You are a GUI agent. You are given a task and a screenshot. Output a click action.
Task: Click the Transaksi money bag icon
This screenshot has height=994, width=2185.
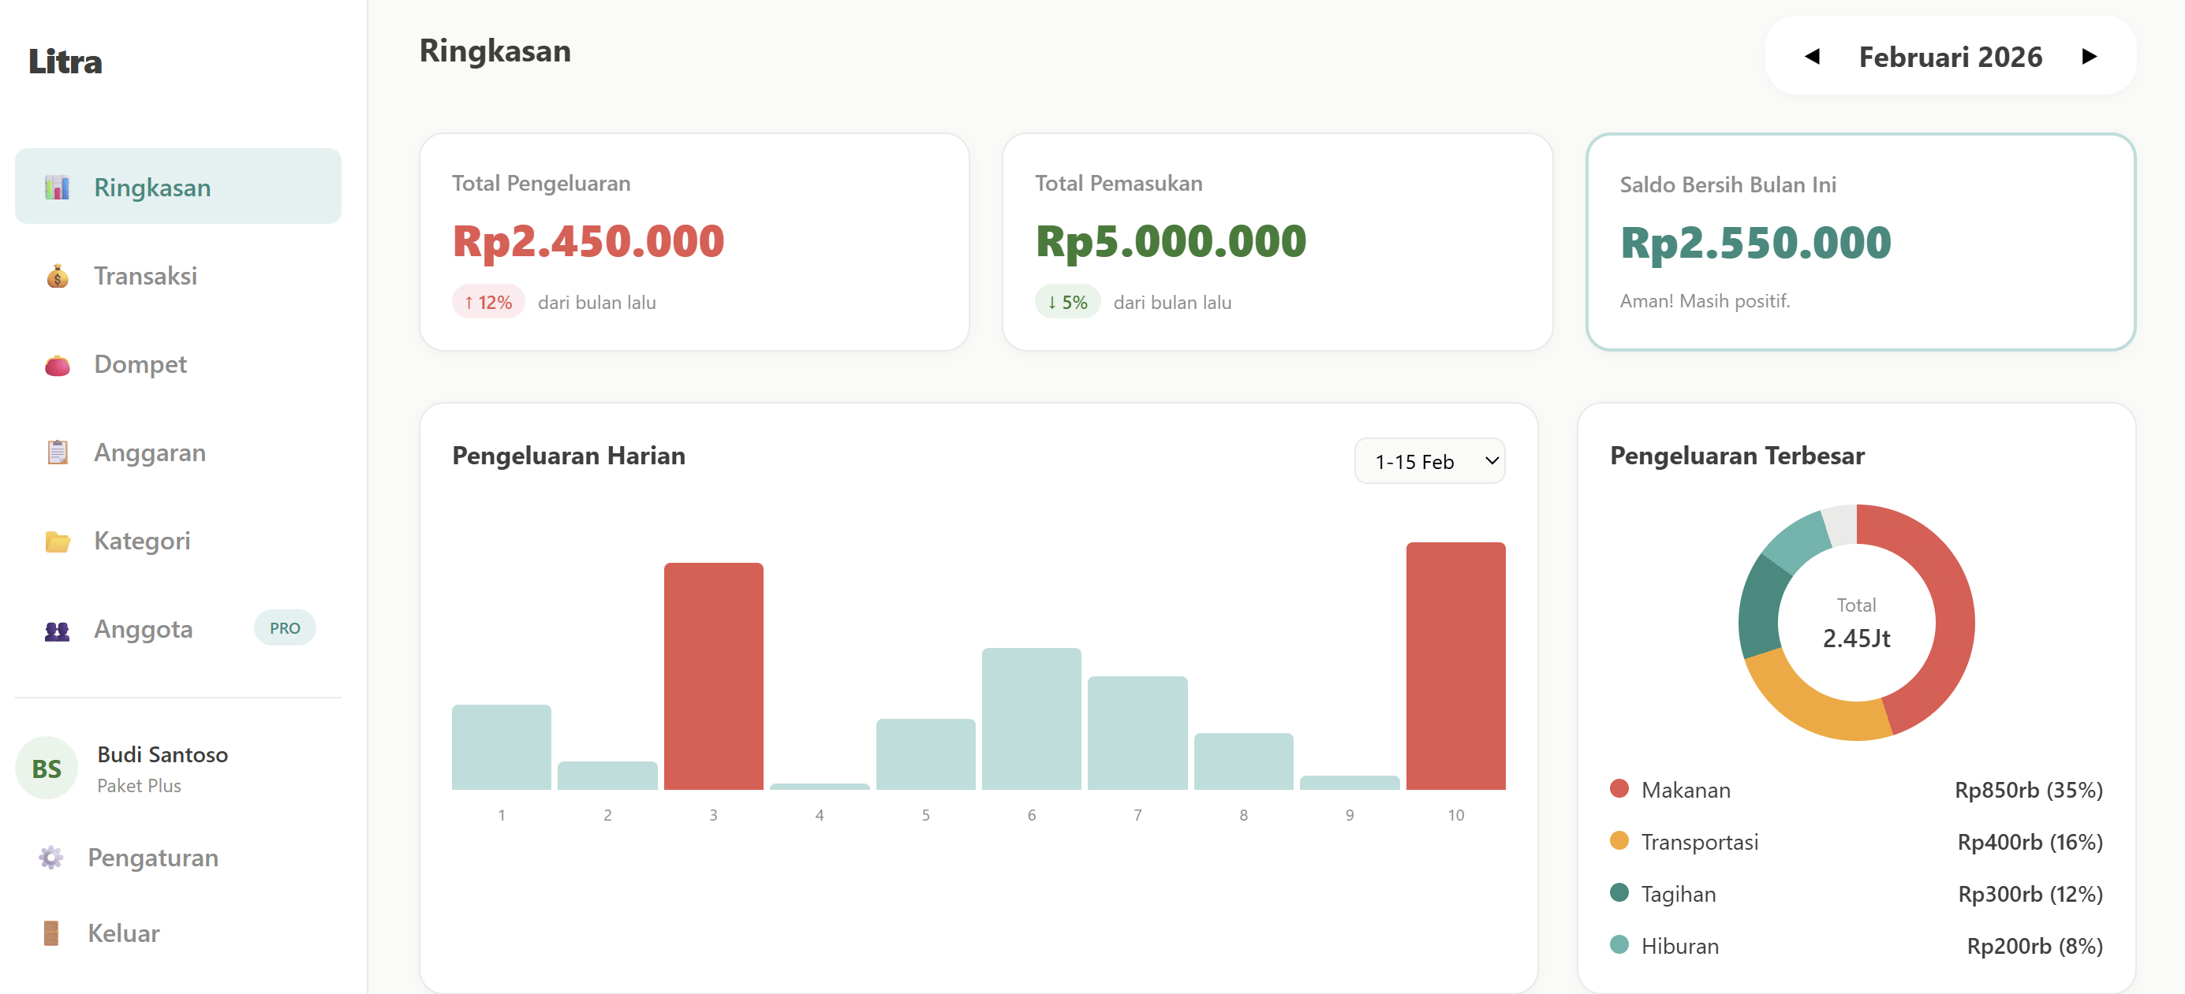(x=57, y=275)
